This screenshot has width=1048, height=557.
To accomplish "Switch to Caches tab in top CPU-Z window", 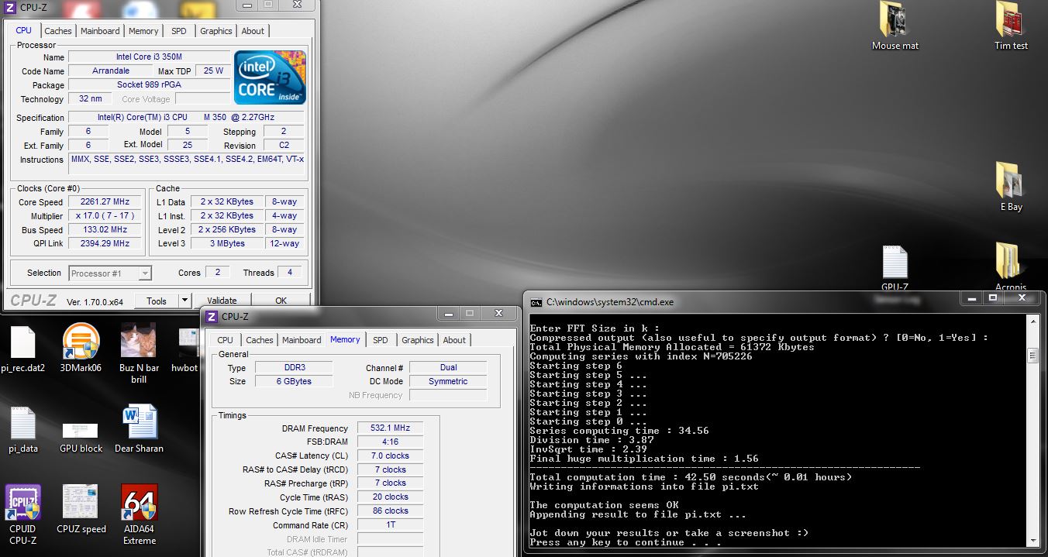I will pos(58,31).
